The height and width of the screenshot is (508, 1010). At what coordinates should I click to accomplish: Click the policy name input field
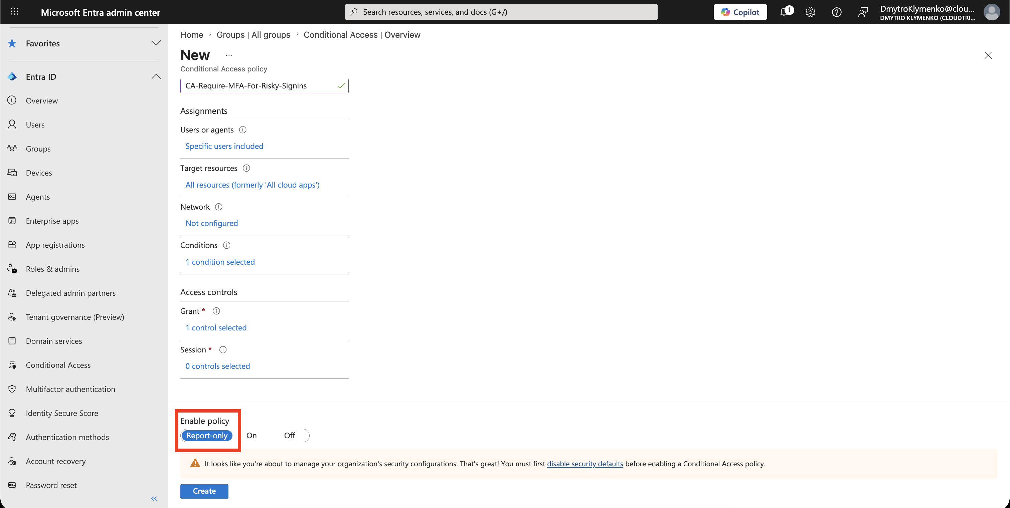(264, 86)
